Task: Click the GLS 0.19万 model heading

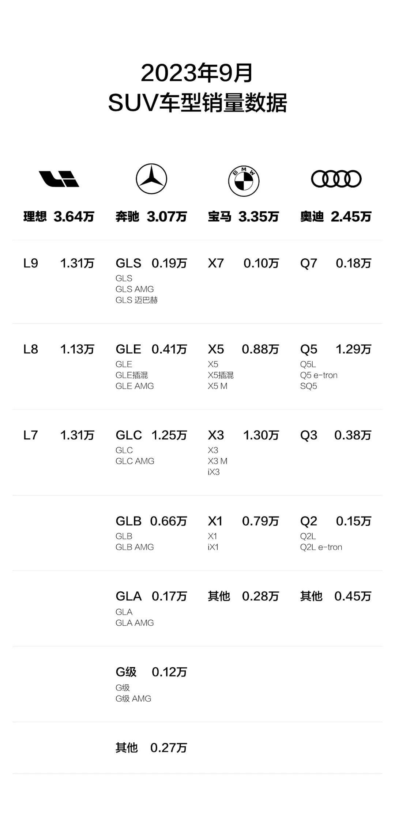Action: point(151,263)
